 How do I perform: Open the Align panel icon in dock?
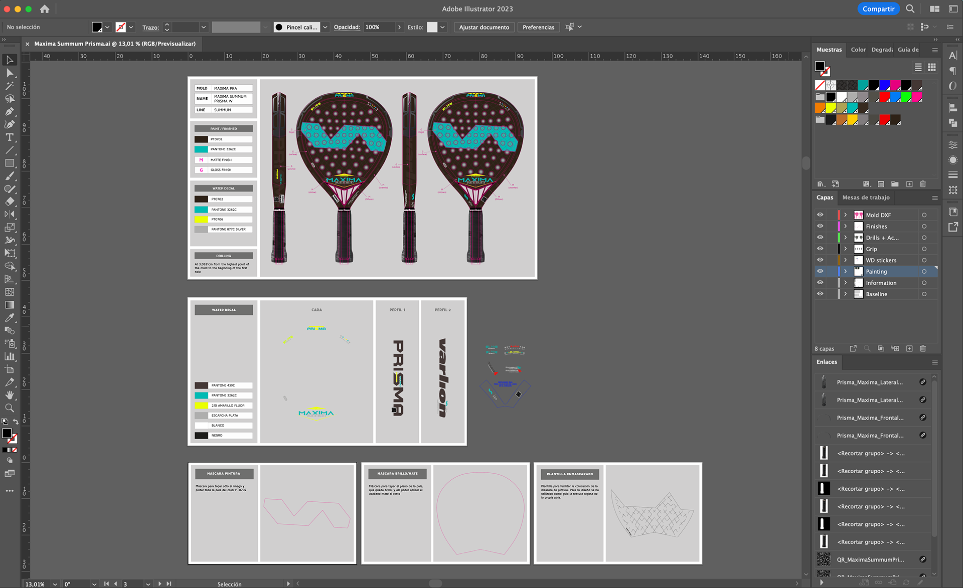coord(953,108)
